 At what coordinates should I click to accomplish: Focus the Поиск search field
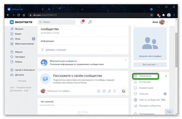pyautogui.click(x=57, y=22)
